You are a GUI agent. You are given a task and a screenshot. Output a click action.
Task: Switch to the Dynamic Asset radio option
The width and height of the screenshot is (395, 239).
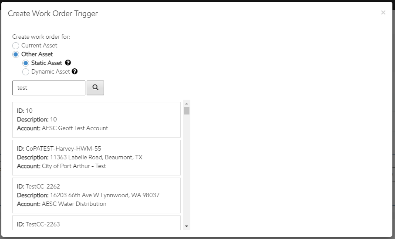(26, 71)
